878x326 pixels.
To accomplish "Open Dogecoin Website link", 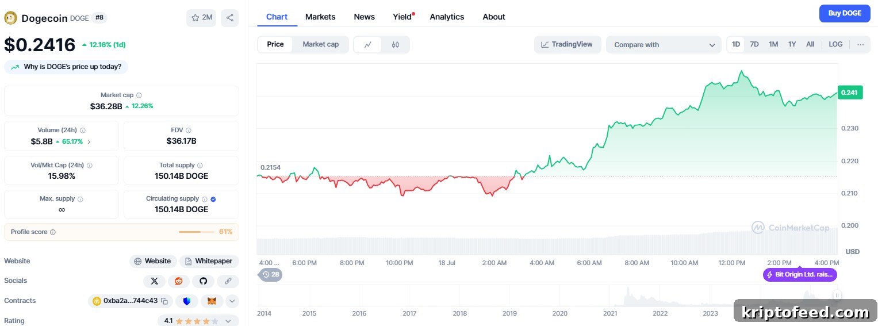I will pyautogui.click(x=153, y=261).
